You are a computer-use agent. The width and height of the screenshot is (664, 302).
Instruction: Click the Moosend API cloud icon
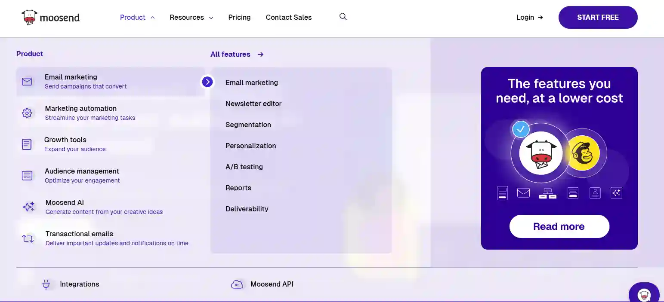pos(237,284)
